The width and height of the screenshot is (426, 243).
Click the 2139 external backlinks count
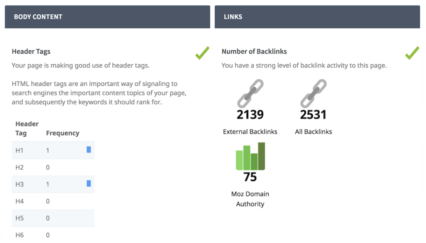pyautogui.click(x=250, y=115)
